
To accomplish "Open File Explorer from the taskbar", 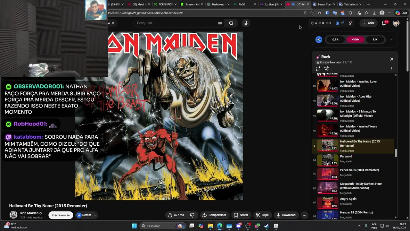I will click(210, 226).
